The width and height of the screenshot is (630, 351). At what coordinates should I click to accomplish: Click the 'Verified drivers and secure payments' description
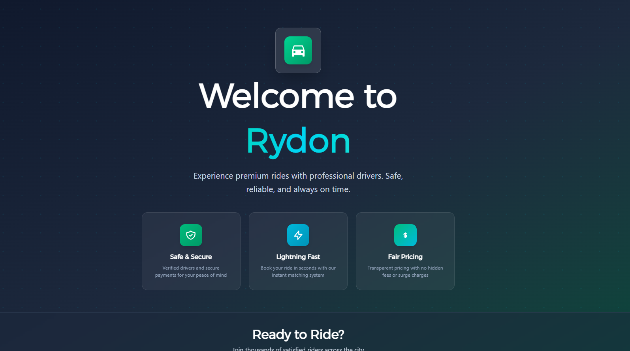(191, 272)
